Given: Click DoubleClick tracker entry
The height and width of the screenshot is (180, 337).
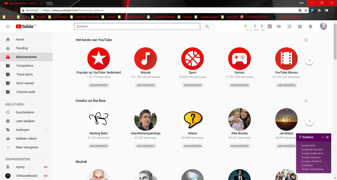Looking at the screenshot, I should coord(308,146).
